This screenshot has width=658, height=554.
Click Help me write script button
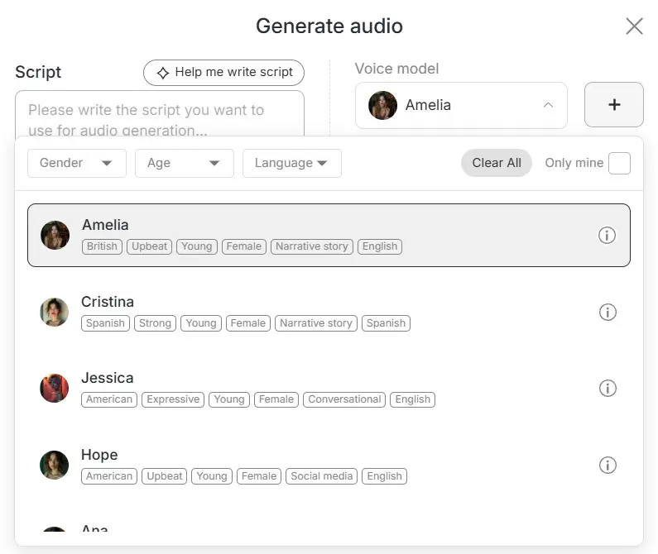click(x=223, y=73)
